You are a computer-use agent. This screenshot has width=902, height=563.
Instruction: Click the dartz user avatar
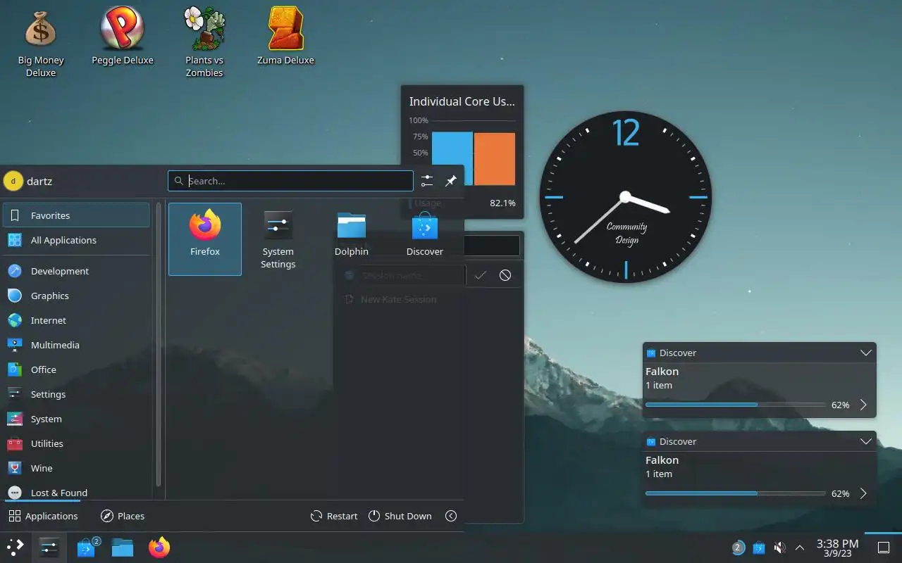[x=13, y=181]
